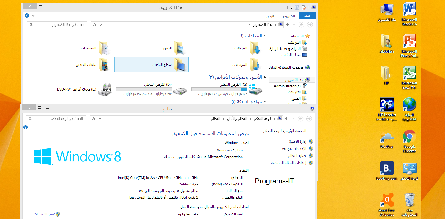
Task: Select the HP folder on the desktop
Action: coord(387,76)
